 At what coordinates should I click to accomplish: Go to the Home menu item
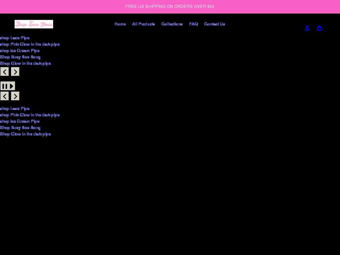[x=120, y=24]
